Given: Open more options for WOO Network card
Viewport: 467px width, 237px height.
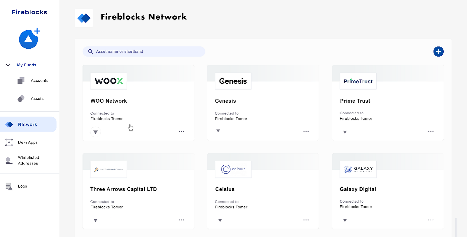Looking at the screenshot, I should tap(181, 132).
